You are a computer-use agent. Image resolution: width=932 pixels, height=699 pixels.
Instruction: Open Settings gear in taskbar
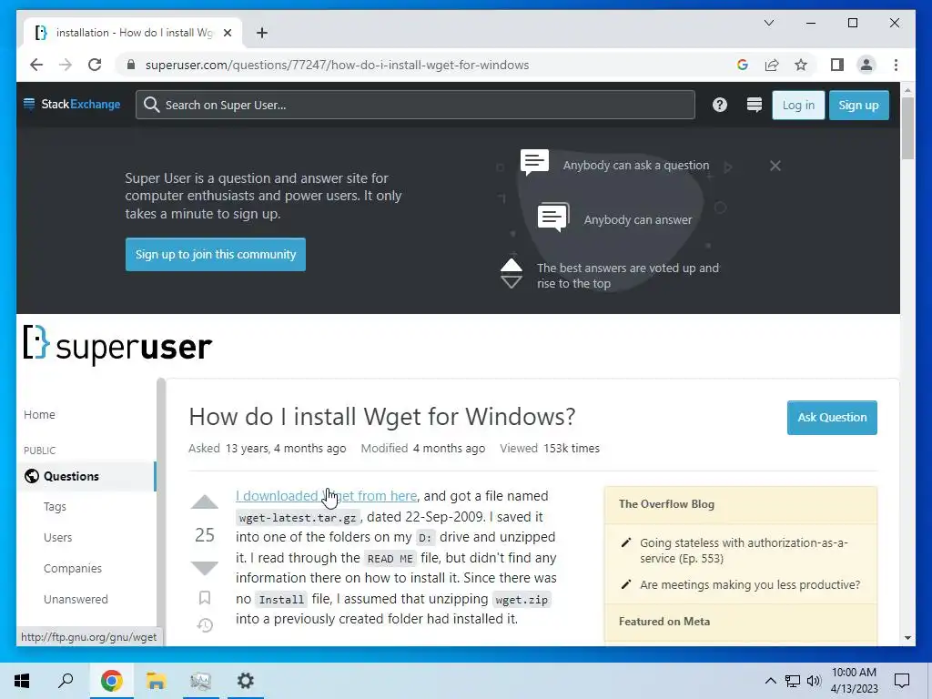[246, 681]
